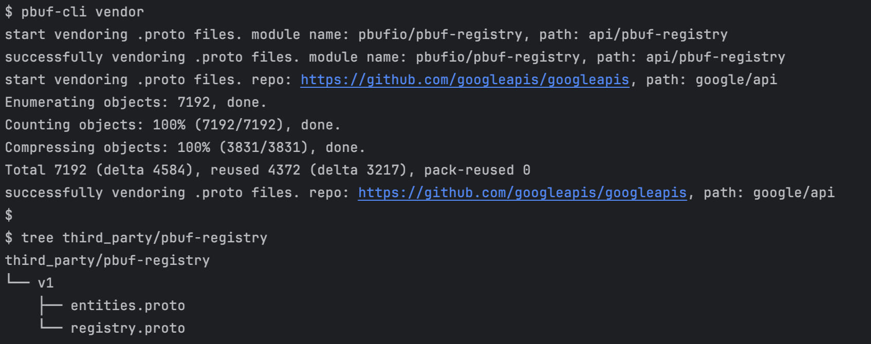
Task: Click the v1 directory in tree output
Action: pos(46,283)
